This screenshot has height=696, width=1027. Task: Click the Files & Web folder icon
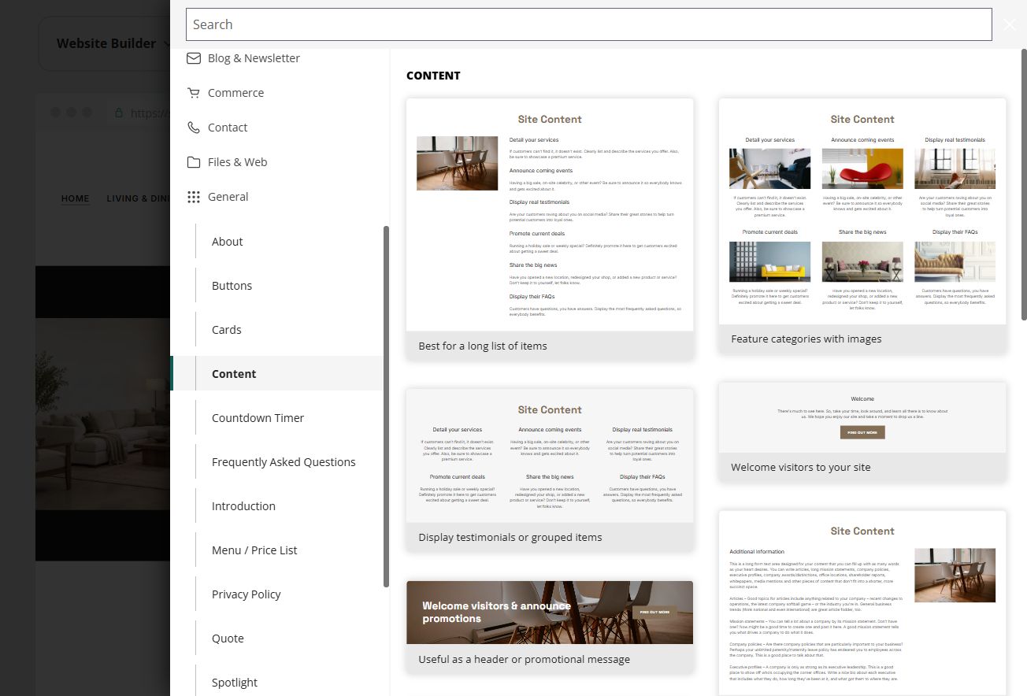coord(193,162)
